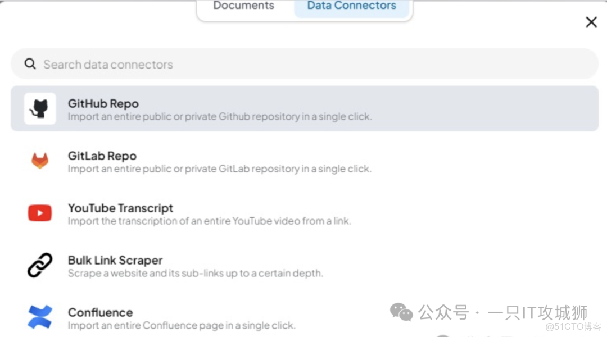Viewport: 607px width, 337px height.
Task: Click the search magnifying glass icon
Action: click(x=30, y=64)
